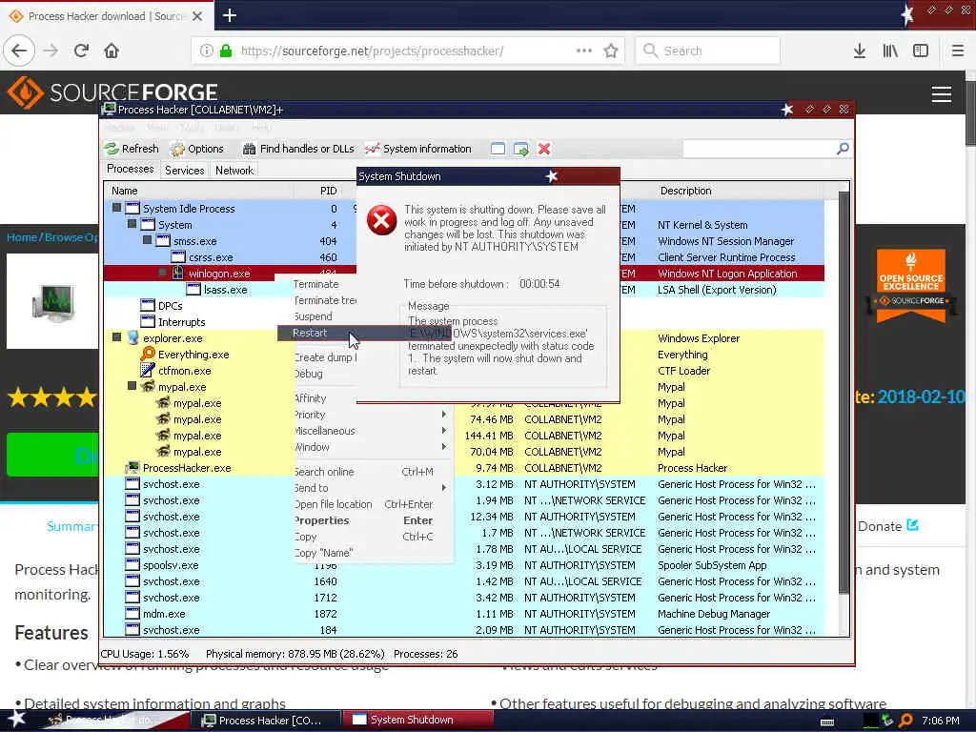Open System information graphs
Image resolution: width=976 pixels, height=732 pixels.
coord(418,149)
